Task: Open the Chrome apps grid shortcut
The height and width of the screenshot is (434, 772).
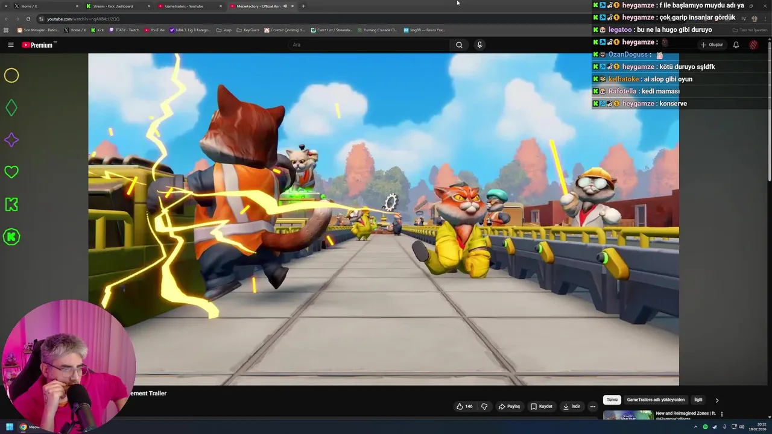Action: pyautogui.click(x=6, y=30)
